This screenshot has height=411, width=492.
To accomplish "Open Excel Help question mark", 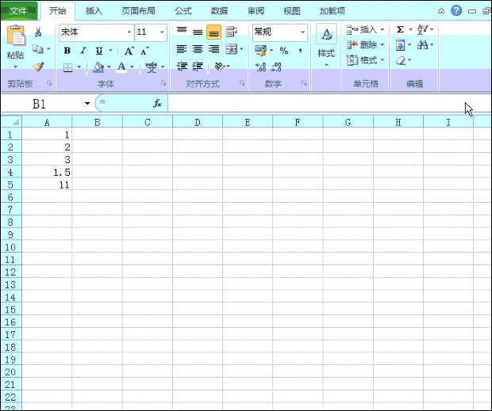I will click(456, 10).
